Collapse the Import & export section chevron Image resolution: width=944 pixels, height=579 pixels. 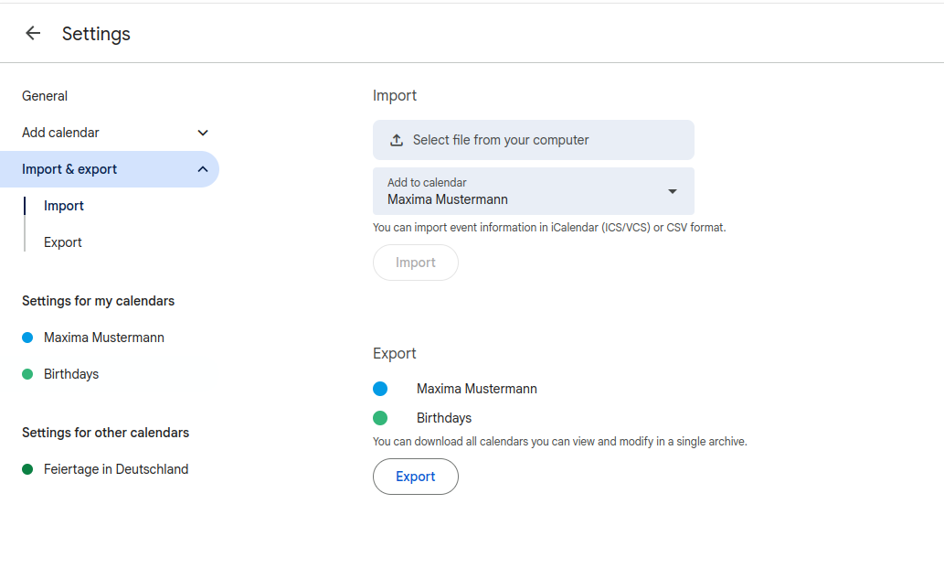(x=203, y=169)
